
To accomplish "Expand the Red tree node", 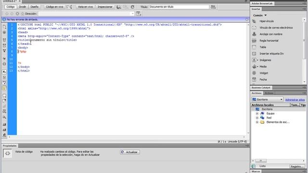I will (x=257, y=118).
